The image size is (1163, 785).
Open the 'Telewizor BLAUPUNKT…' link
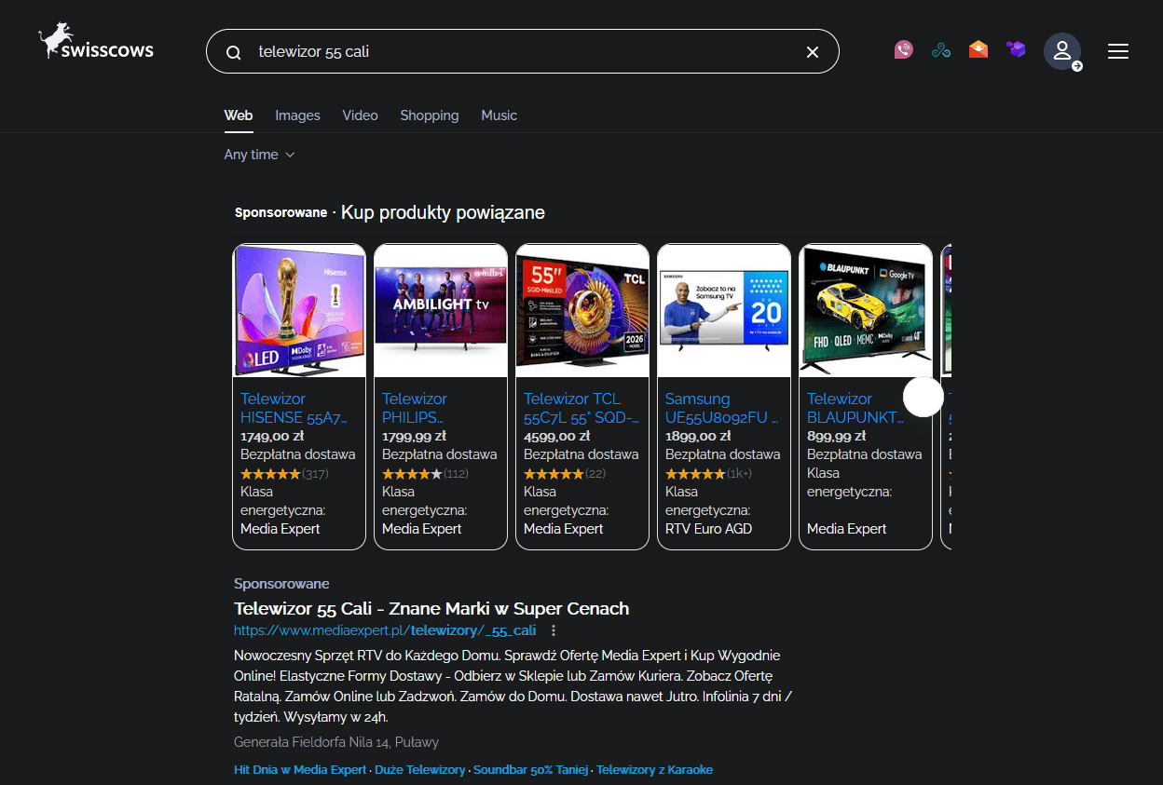tap(855, 408)
